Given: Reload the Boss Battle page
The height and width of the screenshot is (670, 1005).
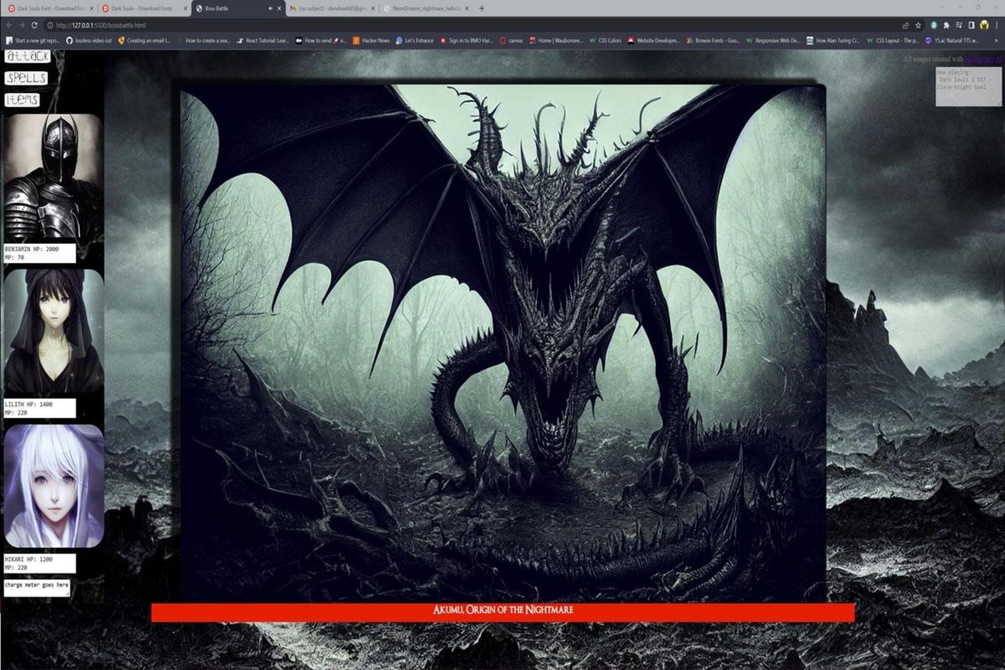Looking at the screenshot, I should tap(35, 25).
